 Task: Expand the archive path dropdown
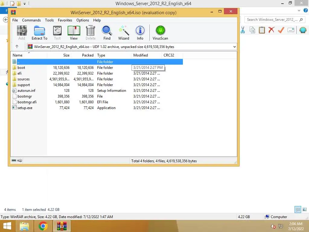[x=234, y=47]
